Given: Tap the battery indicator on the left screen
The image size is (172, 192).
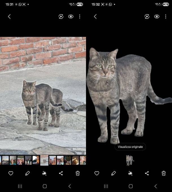Looking at the screenshot, I should coord(80,5).
